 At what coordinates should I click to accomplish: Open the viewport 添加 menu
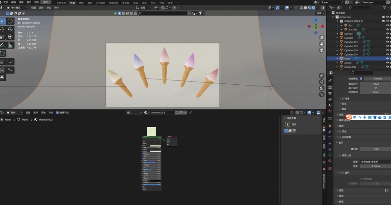49,8
